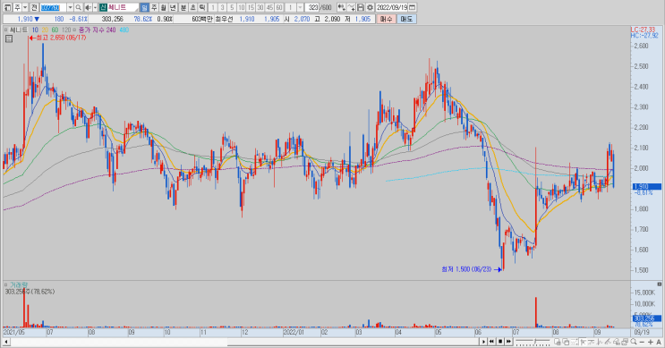Click the continuous chart load icon

point(341,8)
